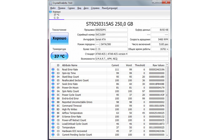Open the Сервис menu
The image size is (219, 140).
coord(71,8)
